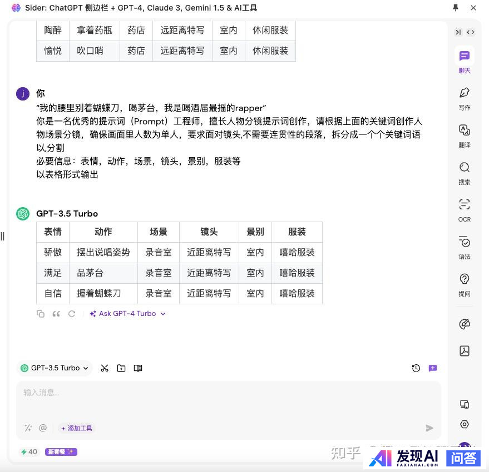Viewport: 489px width, 472px height.
Task: Click table cell 品茅台
Action: coord(103,273)
